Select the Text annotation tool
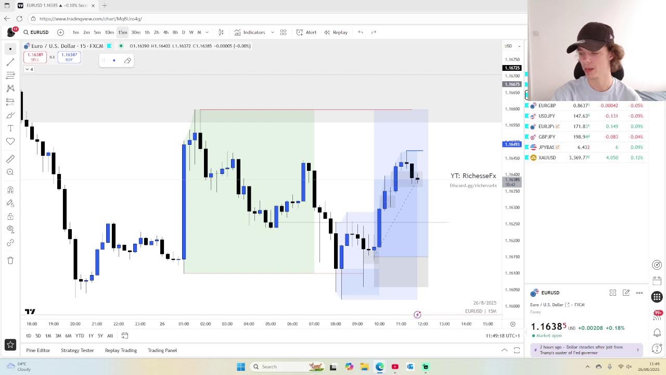Screen dimensions: 666x375 click(x=10, y=128)
